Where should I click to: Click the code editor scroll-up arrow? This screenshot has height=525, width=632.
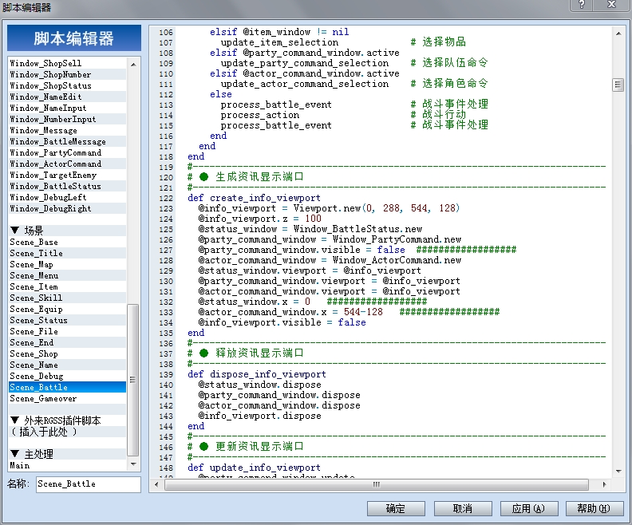(618, 34)
